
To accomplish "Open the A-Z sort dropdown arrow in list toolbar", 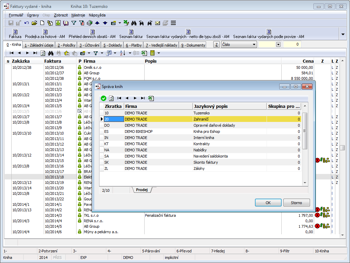I will point(130,53).
